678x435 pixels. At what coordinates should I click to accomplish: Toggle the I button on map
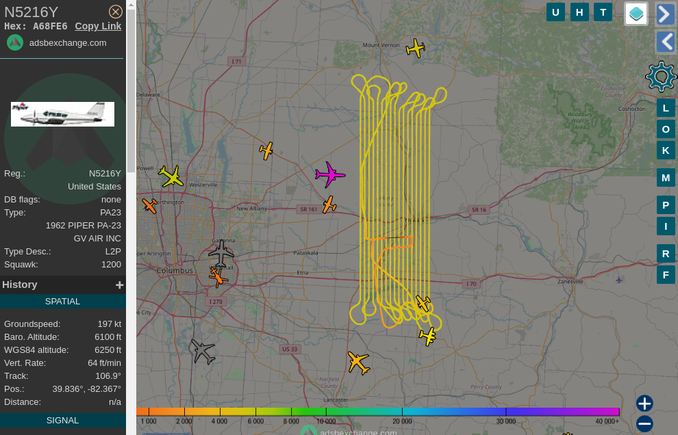pos(666,226)
